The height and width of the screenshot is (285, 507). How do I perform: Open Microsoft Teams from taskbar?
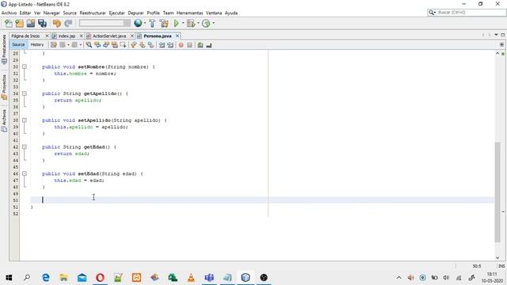pos(209,278)
